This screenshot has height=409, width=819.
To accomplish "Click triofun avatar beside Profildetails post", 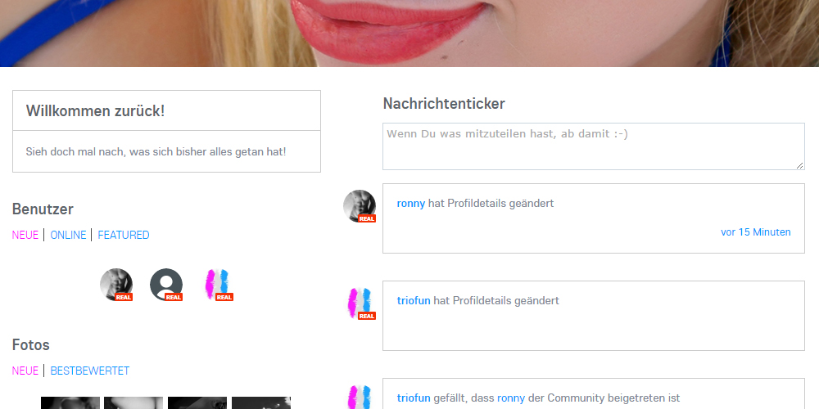I will pos(360,303).
